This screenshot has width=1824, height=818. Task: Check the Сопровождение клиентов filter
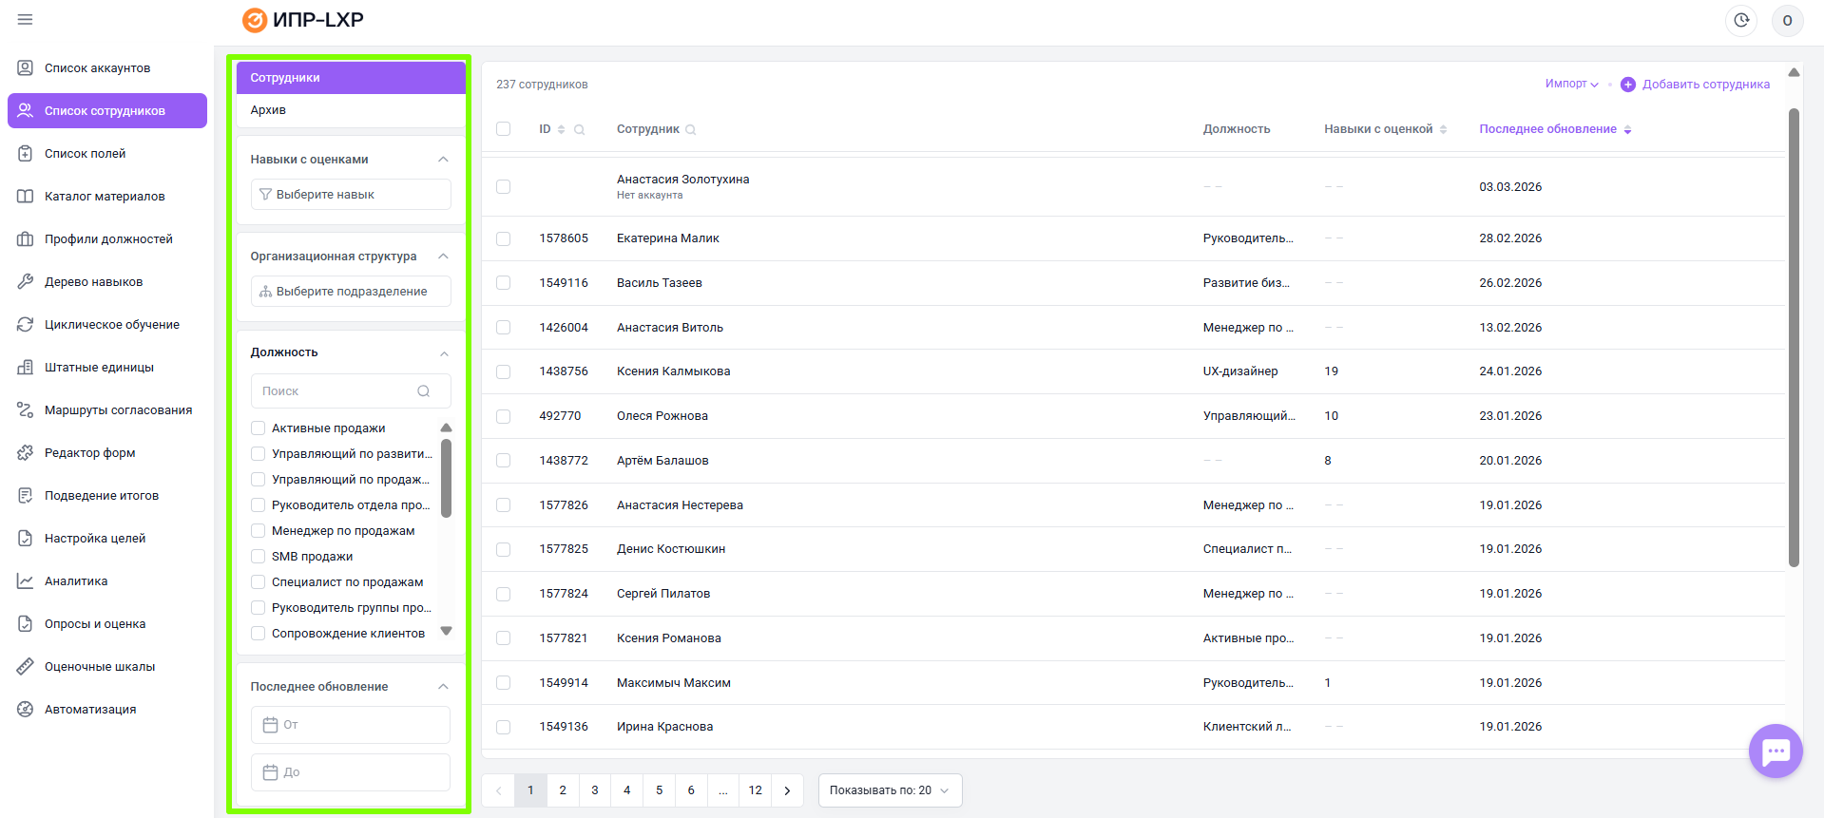pyautogui.click(x=258, y=634)
